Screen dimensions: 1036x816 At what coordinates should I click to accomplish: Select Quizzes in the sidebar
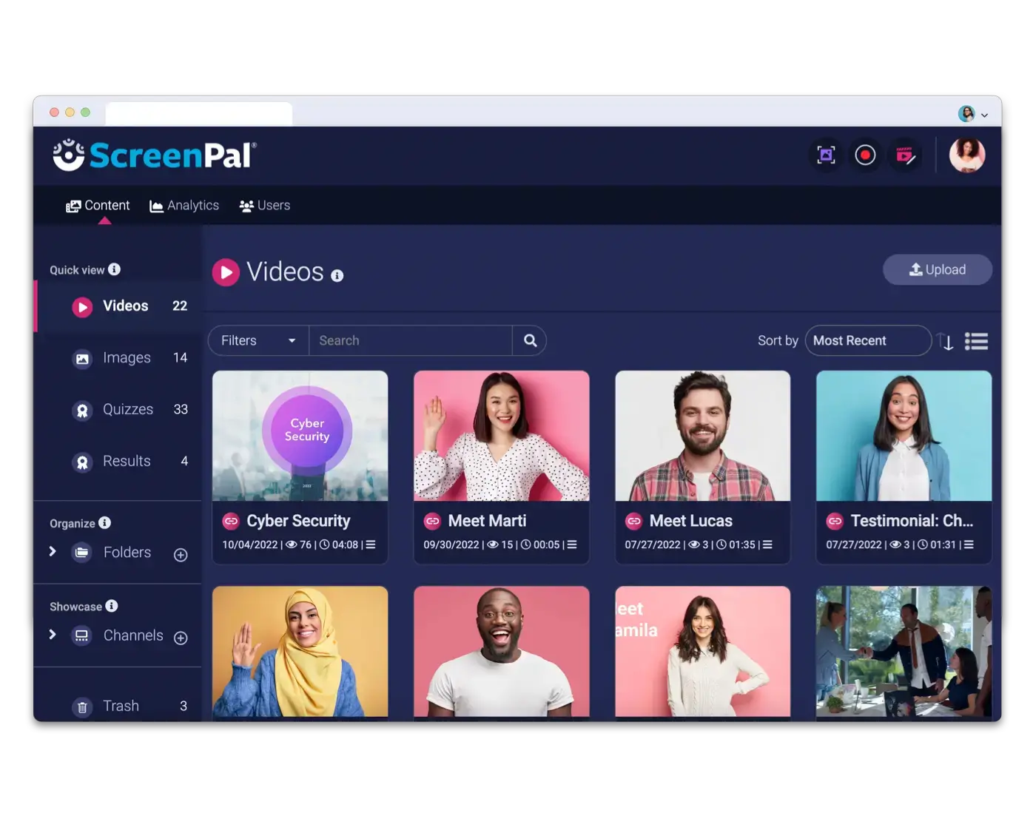pos(127,409)
